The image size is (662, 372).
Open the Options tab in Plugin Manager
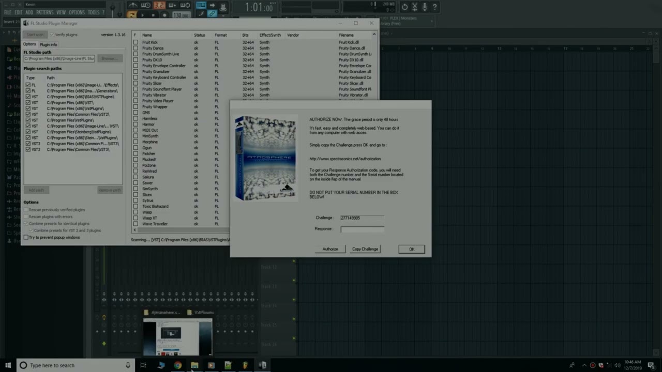coord(29,44)
